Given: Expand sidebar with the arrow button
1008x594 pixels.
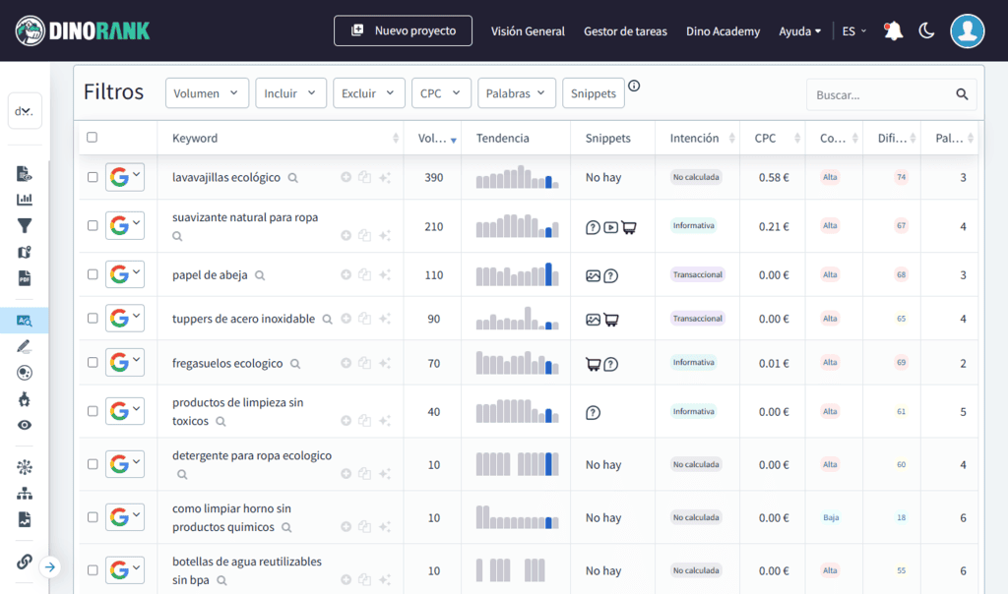Looking at the screenshot, I should (50, 566).
